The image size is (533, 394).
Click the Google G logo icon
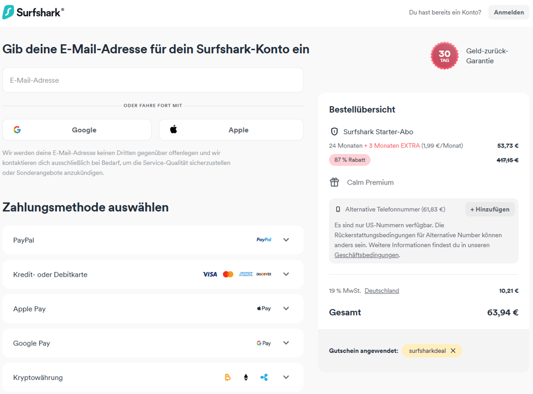[17, 130]
